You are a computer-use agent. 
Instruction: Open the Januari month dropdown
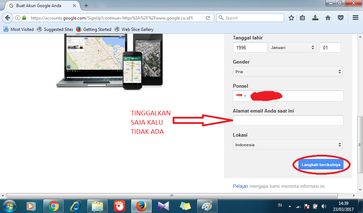coord(292,47)
